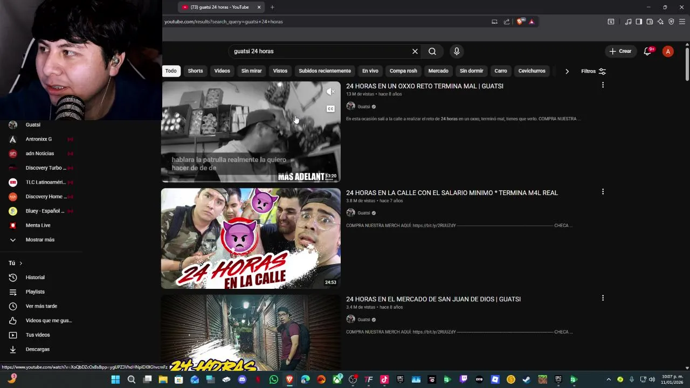Select the Todo filter chip
Screen dimensions: 690x388
pos(171,71)
